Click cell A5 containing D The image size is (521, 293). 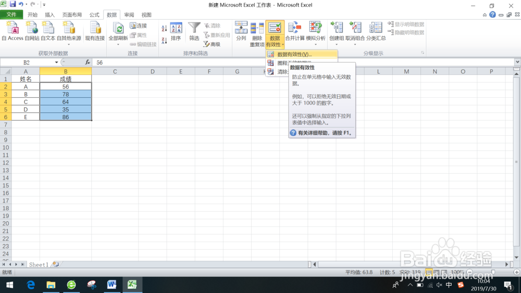26,109
